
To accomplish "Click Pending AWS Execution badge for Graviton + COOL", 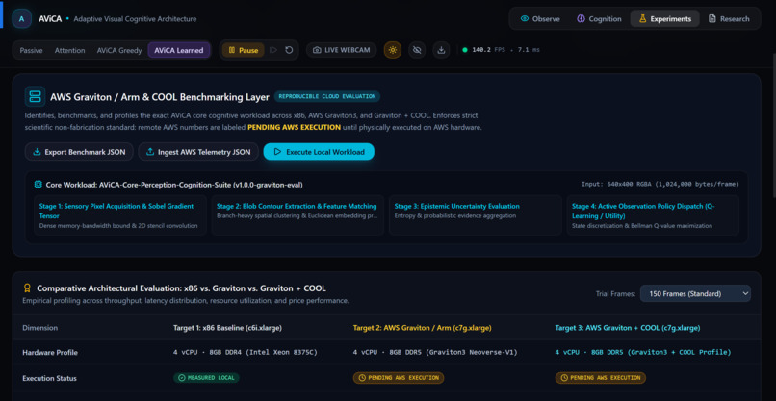I will point(601,378).
